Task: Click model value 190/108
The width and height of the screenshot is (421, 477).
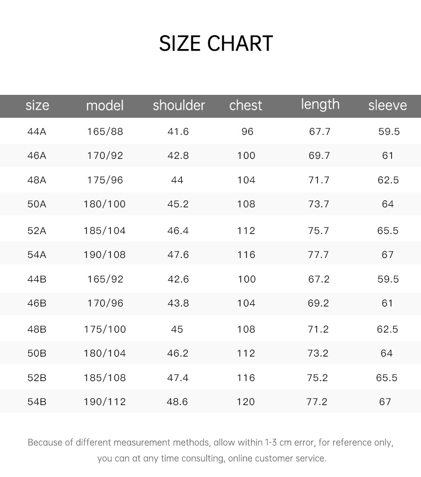Action: tap(104, 255)
